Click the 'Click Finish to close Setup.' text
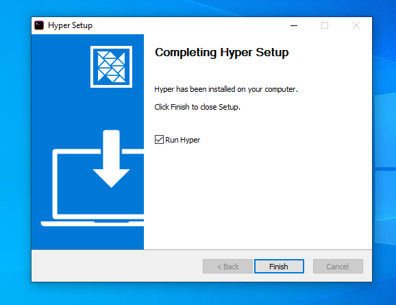This screenshot has height=305, width=396. 197,107
